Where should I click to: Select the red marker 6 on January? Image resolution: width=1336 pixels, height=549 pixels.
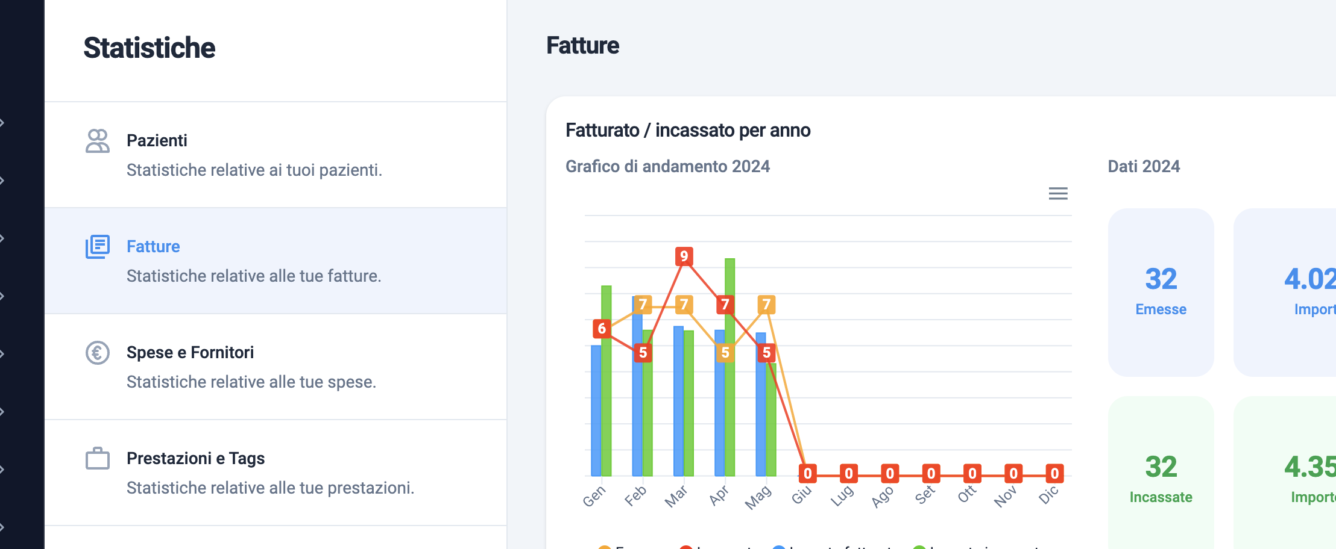602,329
